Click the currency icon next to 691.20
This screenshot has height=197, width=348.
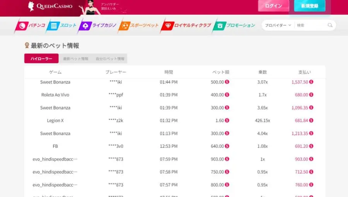(x=311, y=146)
